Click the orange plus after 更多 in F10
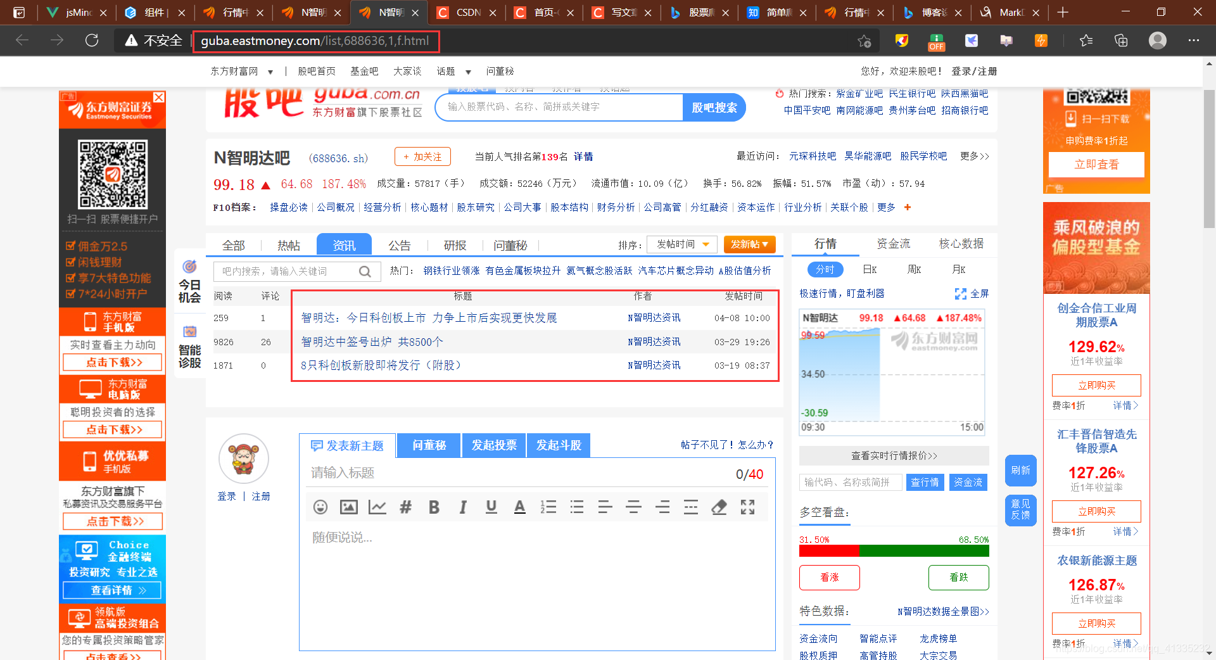 [x=908, y=207]
